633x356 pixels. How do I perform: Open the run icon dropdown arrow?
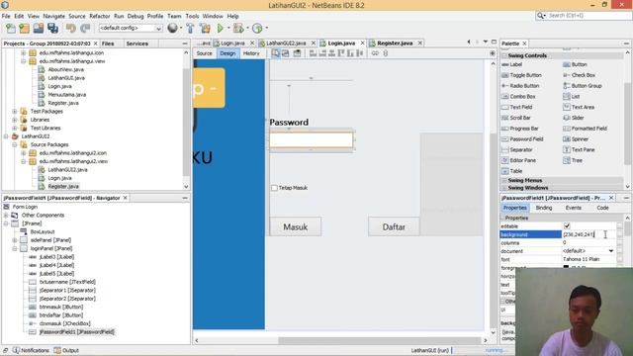coord(228,28)
